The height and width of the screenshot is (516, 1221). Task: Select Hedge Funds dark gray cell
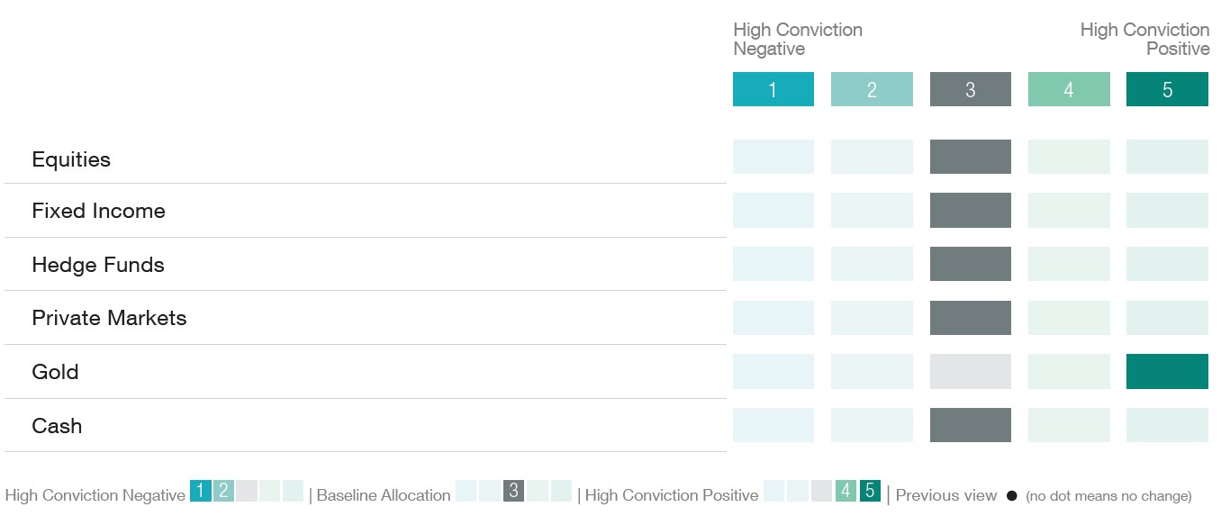(x=970, y=264)
